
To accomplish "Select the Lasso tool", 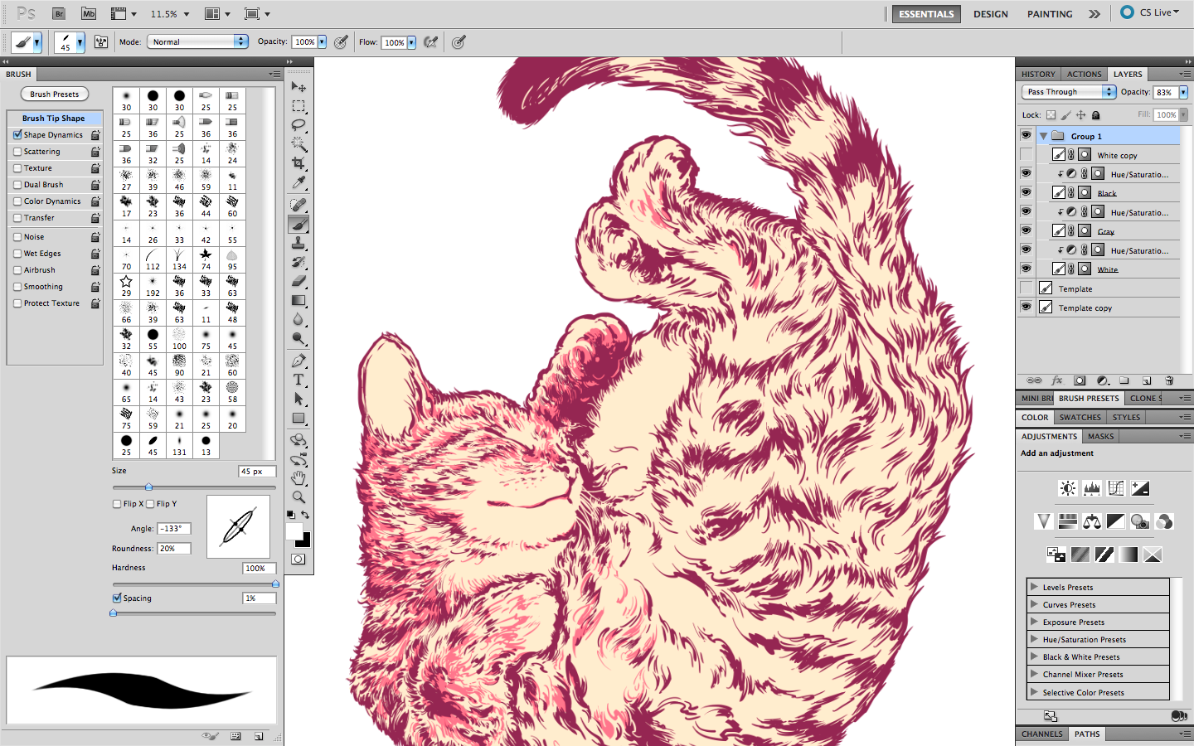I will pyautogui.click(x=298, y=125).
